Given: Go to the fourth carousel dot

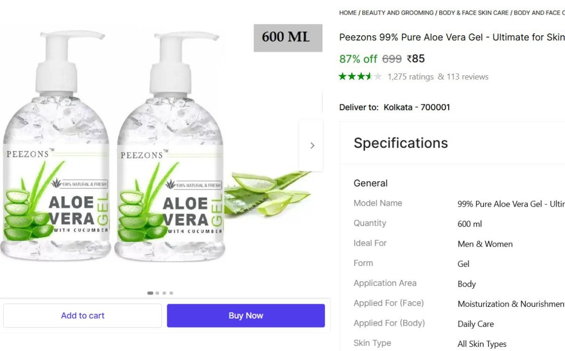Looking at the screenshot, I should [x=171, y=293].
